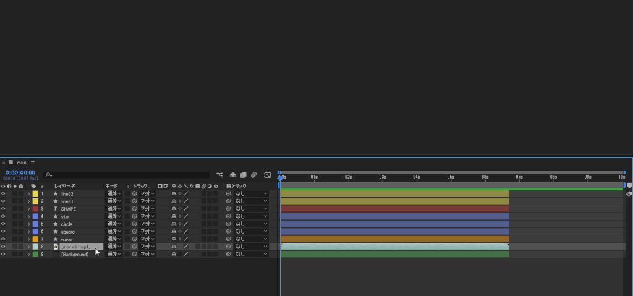Open the graph editor
Image resolution: width=633 pixels, height=296 pixels.
pyautogui.click(x=267, y=175)
